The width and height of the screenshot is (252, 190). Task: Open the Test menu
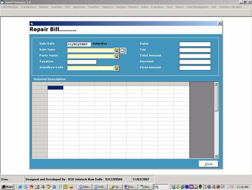tap(213, 7)
